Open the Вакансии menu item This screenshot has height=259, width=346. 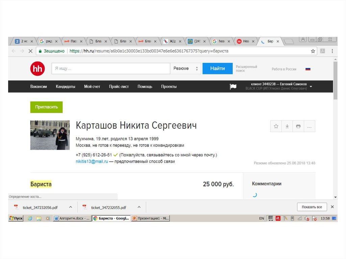click(39, 86)
